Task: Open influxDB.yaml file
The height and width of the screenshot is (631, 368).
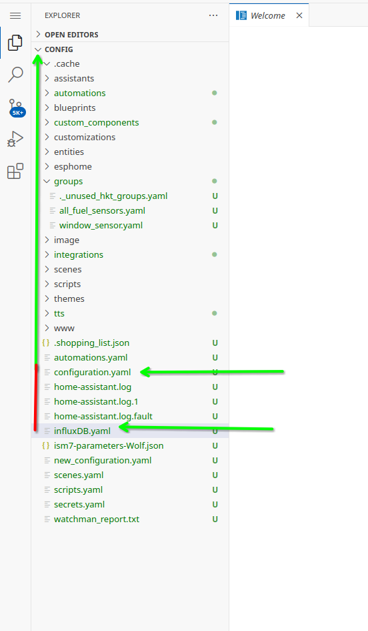Action: (x=82, y=431)
